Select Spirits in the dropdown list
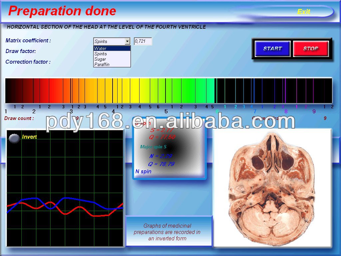This screenshot has height=256, width=341. [x=112, y=54]
